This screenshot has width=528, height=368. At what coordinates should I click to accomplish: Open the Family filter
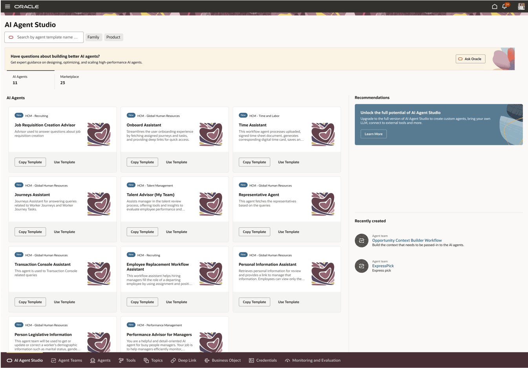point(93,37)
